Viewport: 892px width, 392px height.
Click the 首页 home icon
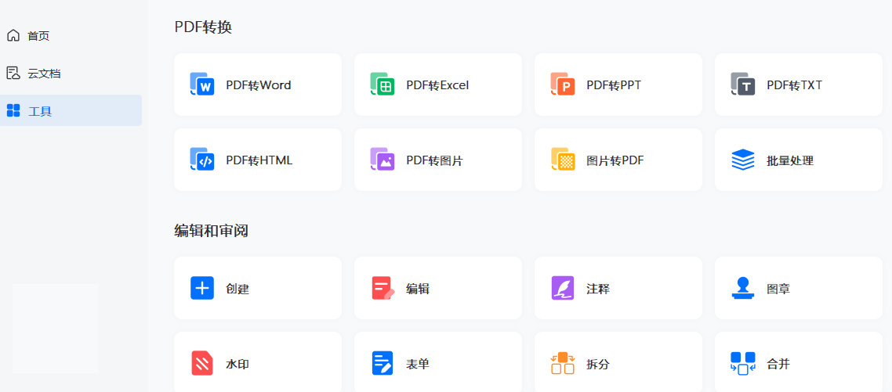tap(13, 36)
